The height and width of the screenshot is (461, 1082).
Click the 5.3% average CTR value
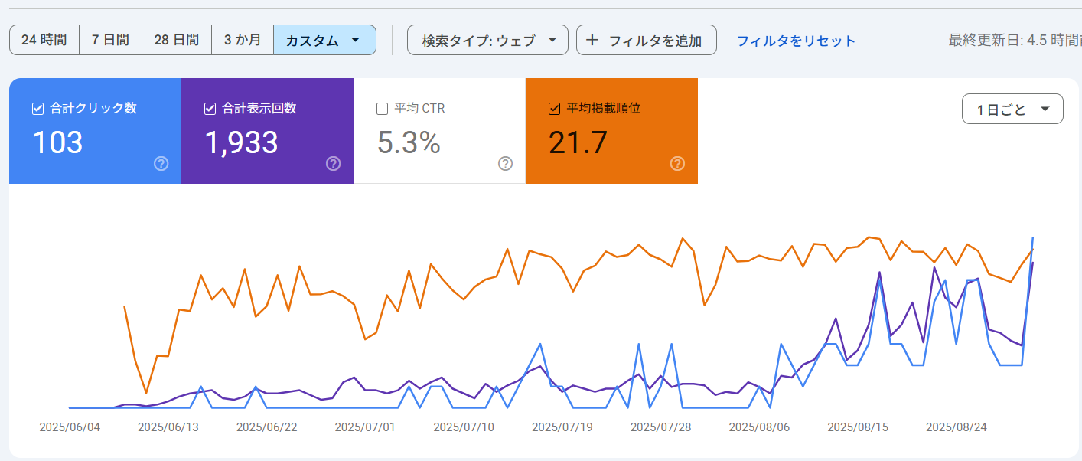pyautogui.click(x=409, y=143)
